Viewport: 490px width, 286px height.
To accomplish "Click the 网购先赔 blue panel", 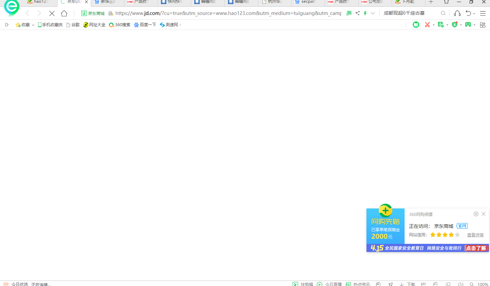I will (386, 226).
